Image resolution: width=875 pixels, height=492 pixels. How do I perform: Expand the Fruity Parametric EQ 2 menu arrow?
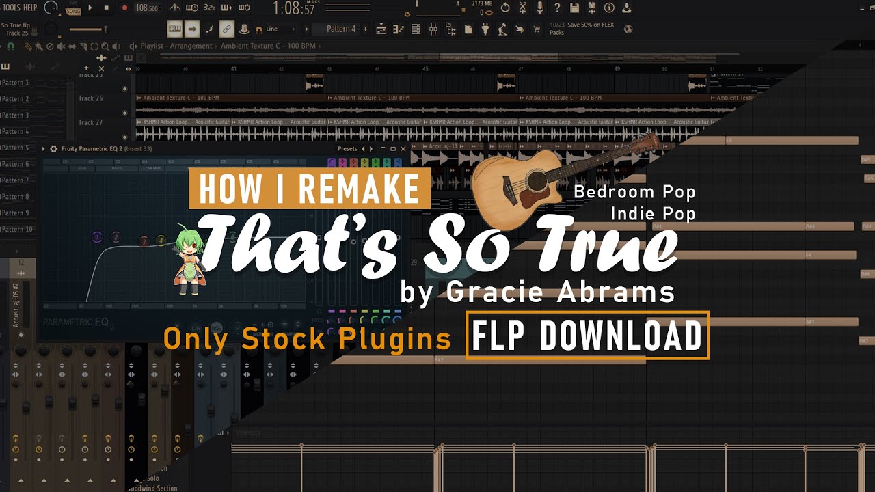[x=44, y=149]
